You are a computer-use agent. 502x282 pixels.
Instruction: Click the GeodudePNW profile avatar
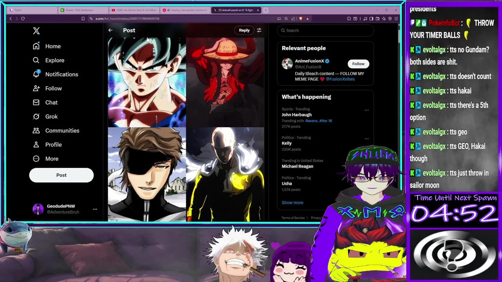click(38, 209)
